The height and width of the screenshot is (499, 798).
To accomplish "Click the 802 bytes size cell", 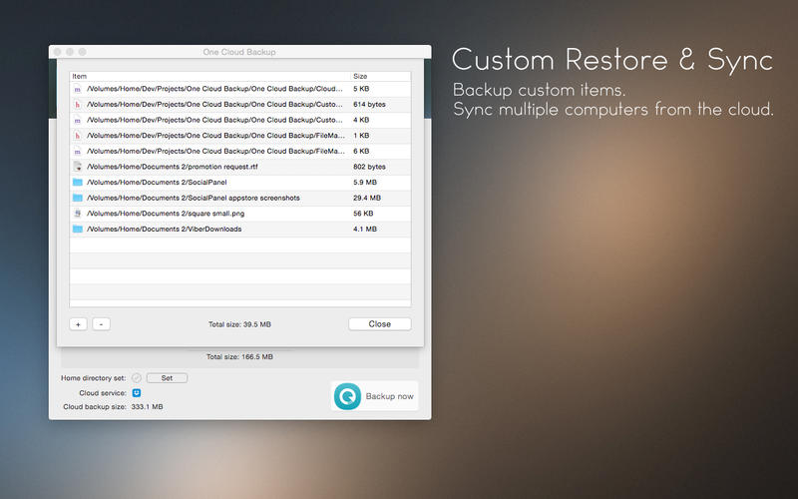I will 369,167.
